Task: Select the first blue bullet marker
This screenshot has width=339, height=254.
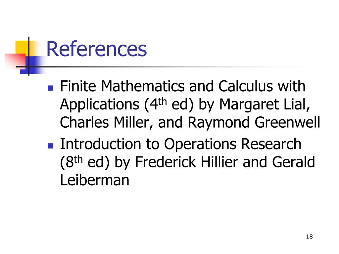Action: 51,88
